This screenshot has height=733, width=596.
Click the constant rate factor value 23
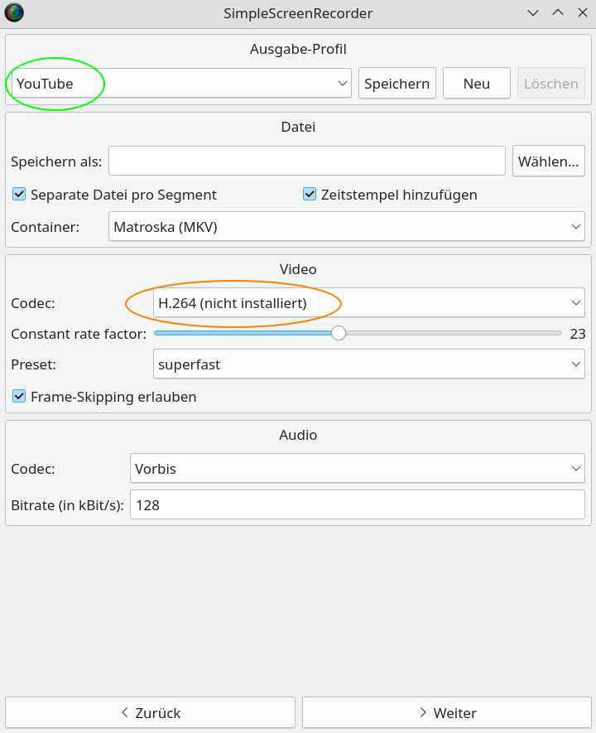click(x=578, y=334)
